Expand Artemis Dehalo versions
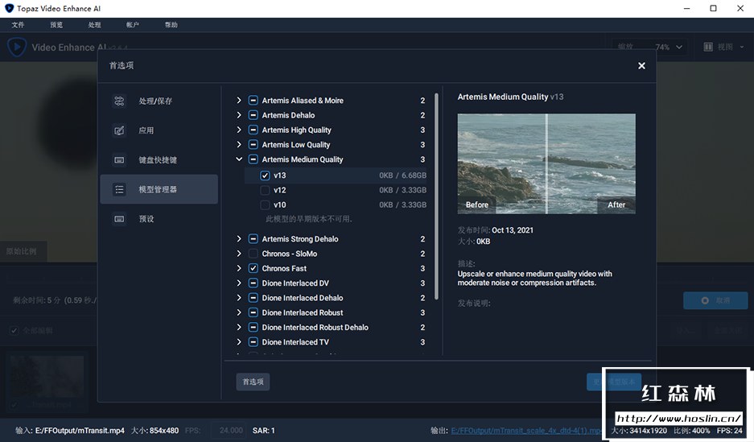Screen dimensions: 754x442 click(x=239, y=115)
